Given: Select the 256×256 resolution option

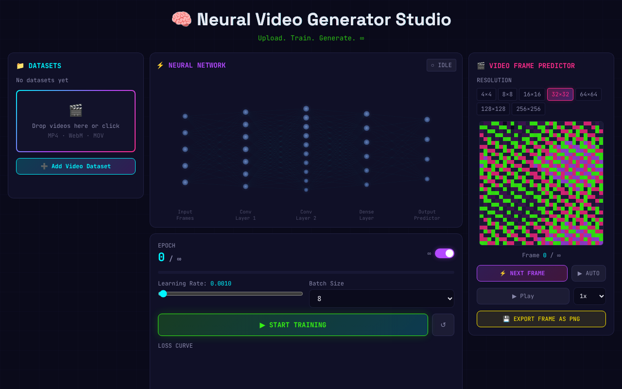Looking at the screenshot, I should pos(528,108).
